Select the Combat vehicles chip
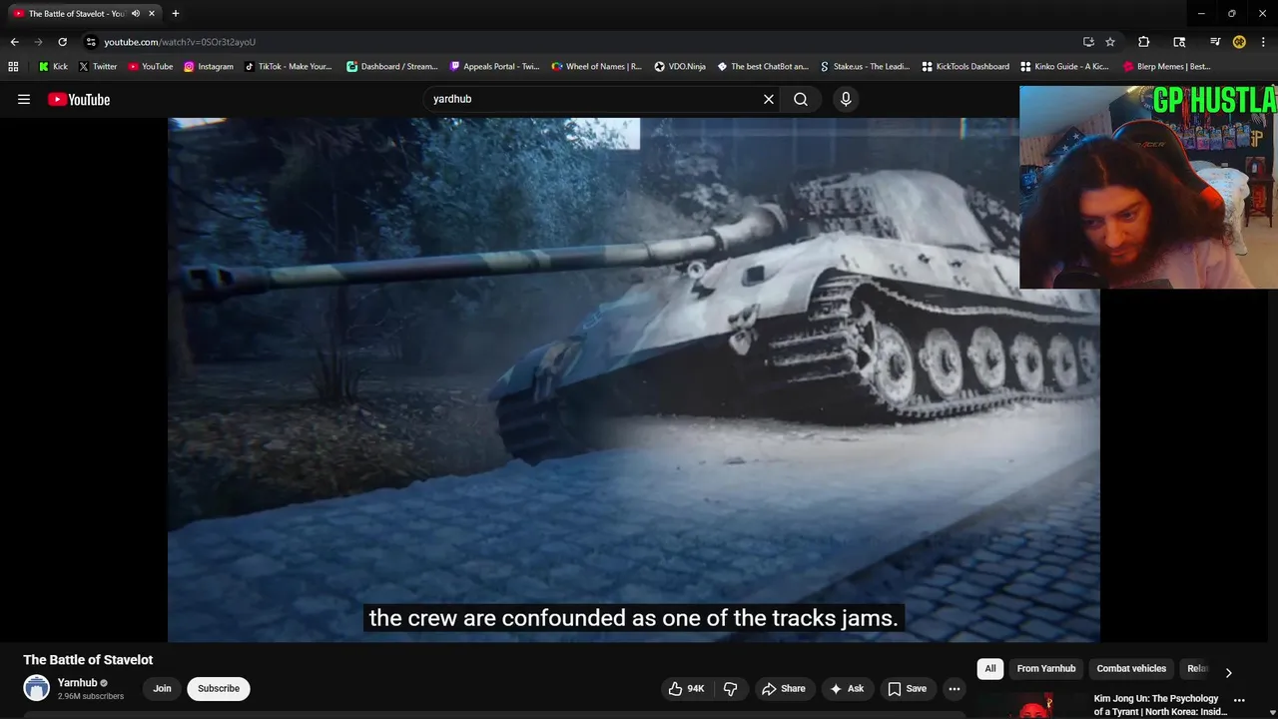The height and width of the screenshot is (719, 1278). (1131, 669)
